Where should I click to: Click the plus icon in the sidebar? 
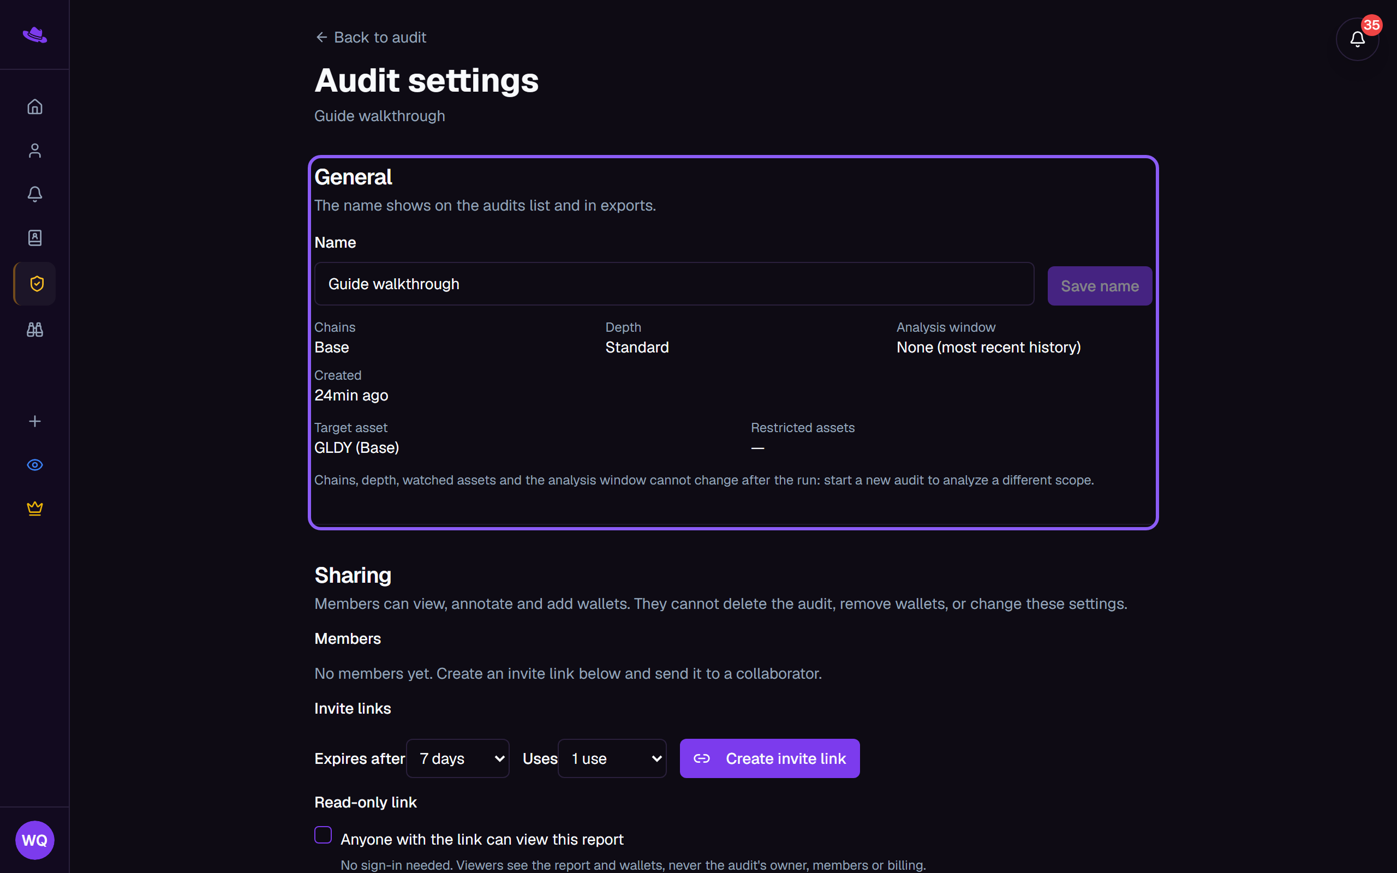(34, 421)
